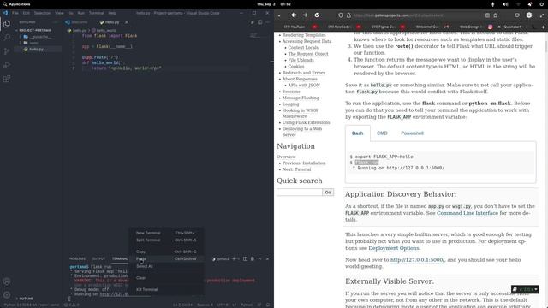
Task: Open the Manage gear in the activity bar
Action: [7, 294]
